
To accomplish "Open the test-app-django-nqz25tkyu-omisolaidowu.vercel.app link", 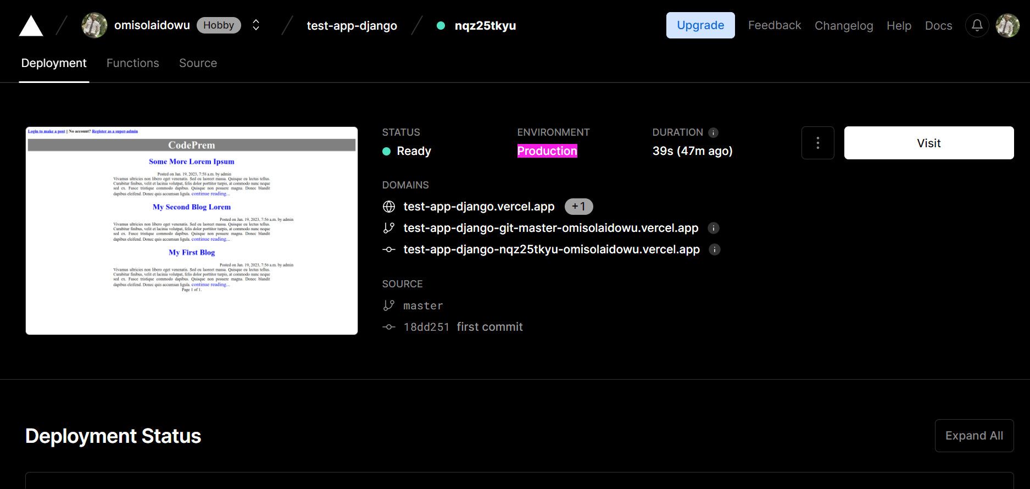I will click(552, 249).
